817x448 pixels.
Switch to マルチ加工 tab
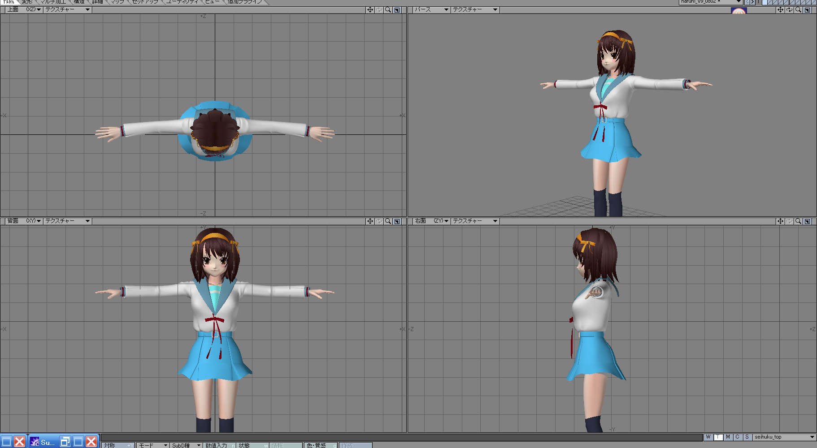point(53,2)
